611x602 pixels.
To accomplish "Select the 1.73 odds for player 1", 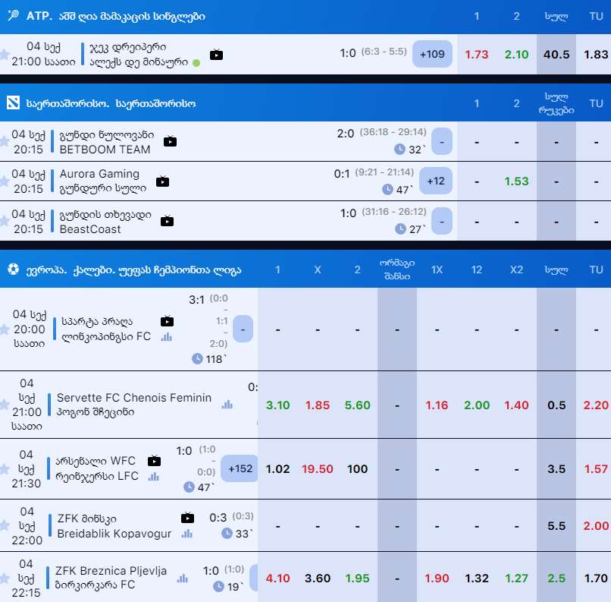I will [476, 55].
